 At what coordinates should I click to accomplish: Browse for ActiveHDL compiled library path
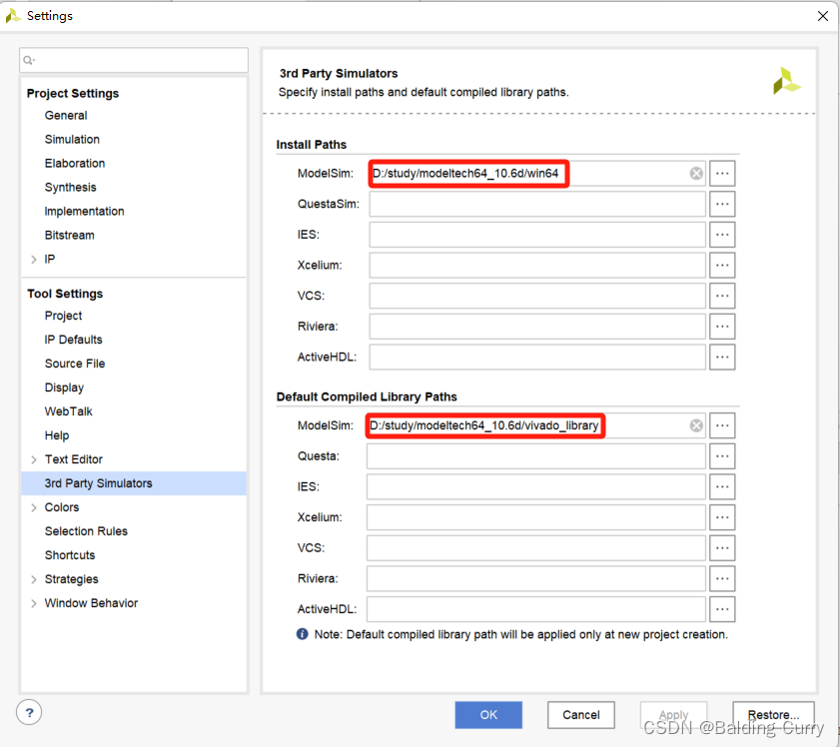coord(722,609)
